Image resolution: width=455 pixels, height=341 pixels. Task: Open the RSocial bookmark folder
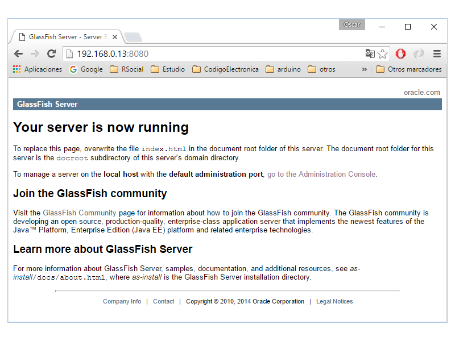coord(126,69)
